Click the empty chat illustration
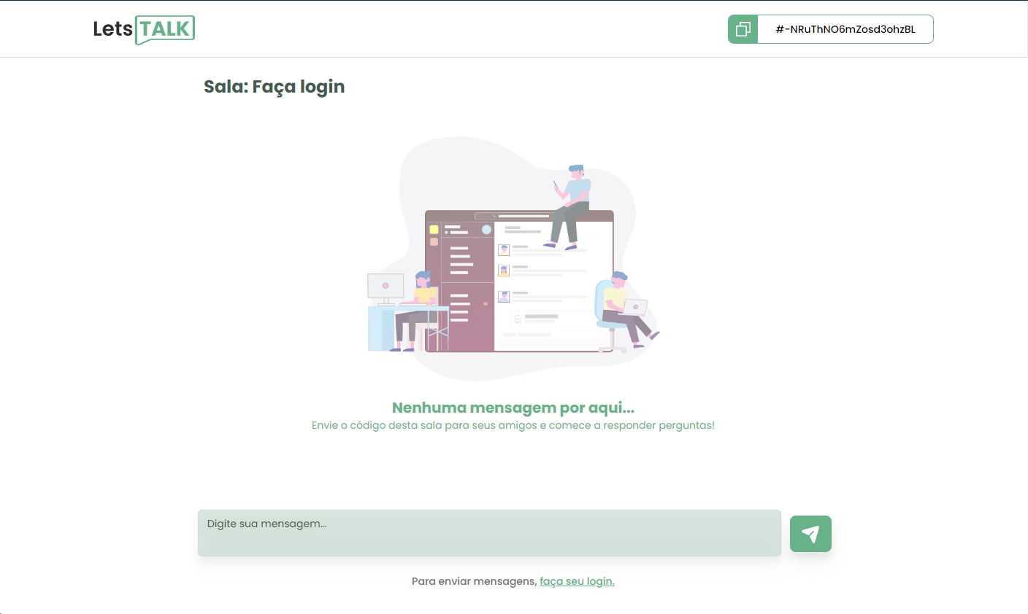1028x614 pixels. pyautogui.click(x=513, y=259)
